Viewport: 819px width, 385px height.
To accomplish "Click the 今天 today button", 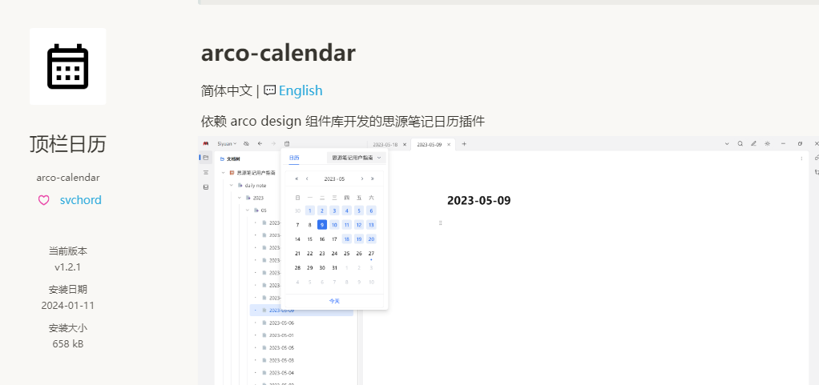I will click(x=334, y=301).
